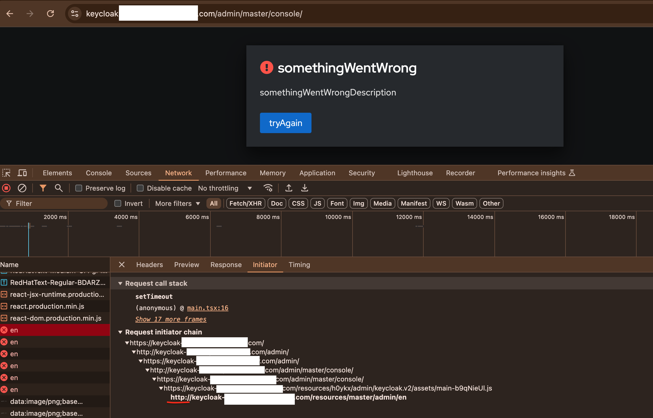Filter requests by Doc

coord(277,203)
